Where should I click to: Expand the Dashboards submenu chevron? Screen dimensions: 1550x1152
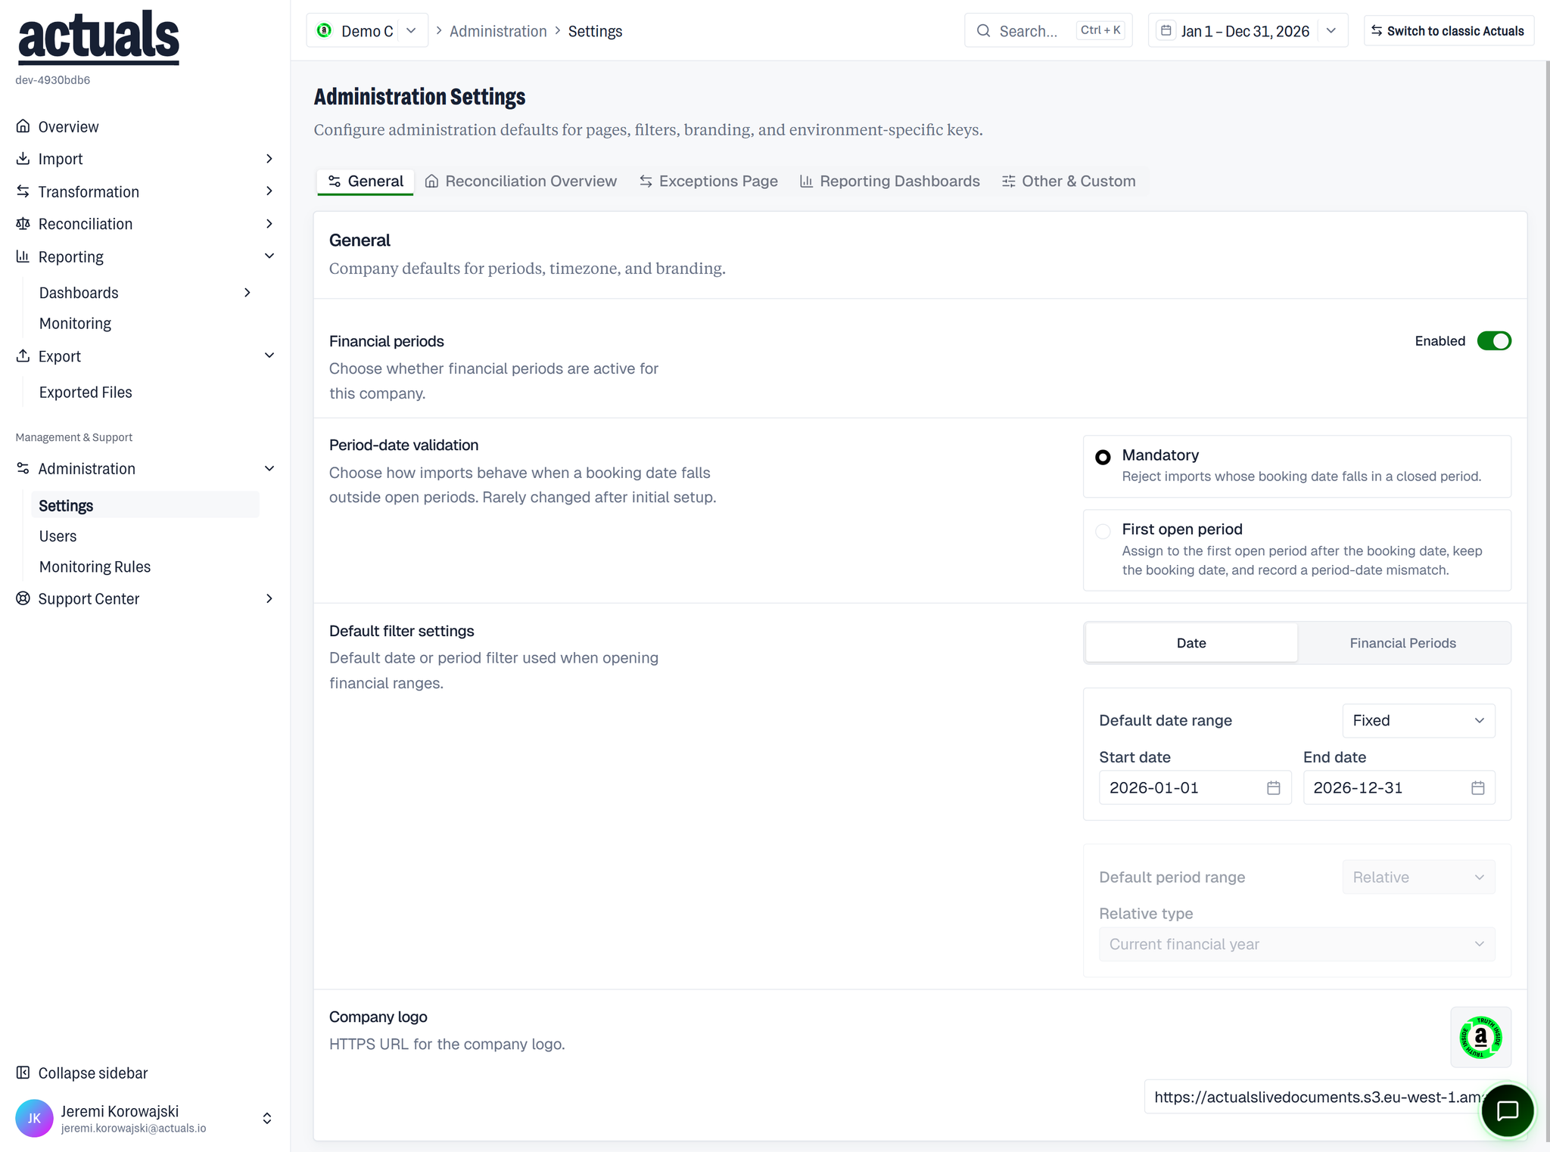tap(247, 293)
